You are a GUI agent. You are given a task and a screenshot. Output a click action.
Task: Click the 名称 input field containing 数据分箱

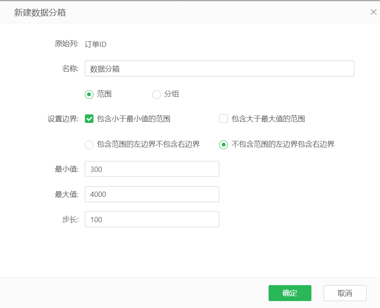pyautogui.click(x=219, y=68)
